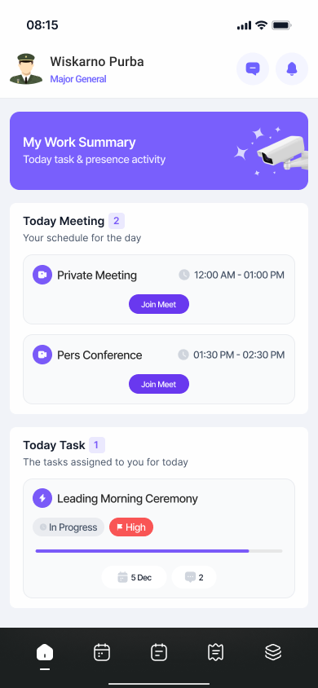
Task: Tap the Private Meeting video camera icon
Action: click(x=42, y=275)
